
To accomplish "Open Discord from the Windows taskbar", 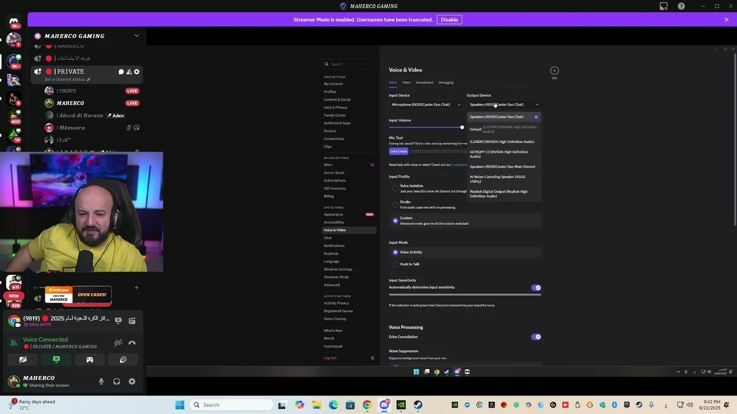I will tap(384, 405).
